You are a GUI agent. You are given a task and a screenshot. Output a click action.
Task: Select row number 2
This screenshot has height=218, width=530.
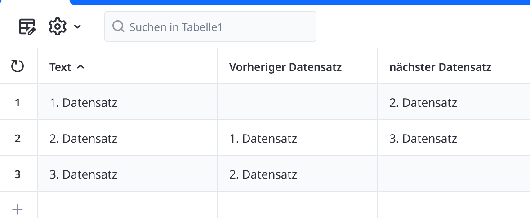coord(18,139)
